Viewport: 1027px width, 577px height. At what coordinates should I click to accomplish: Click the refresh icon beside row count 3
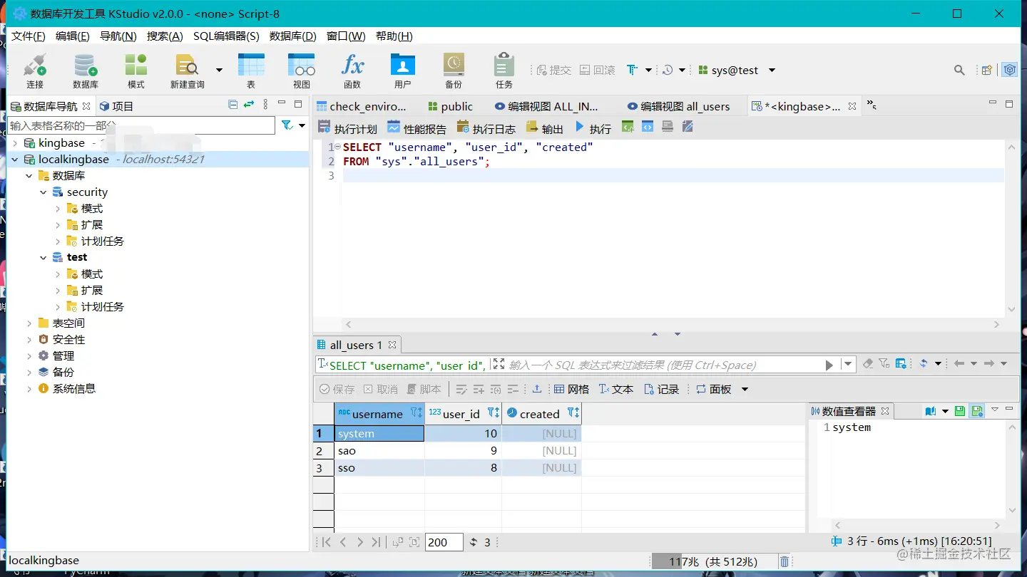(474, 542)
